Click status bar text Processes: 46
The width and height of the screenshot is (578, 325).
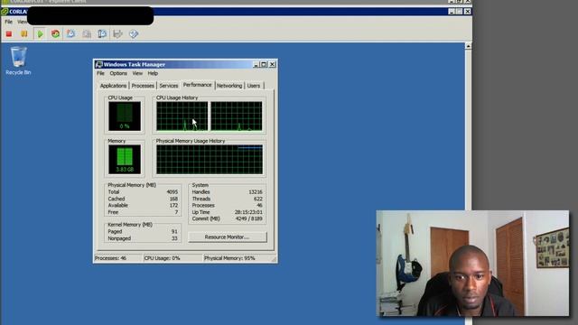[110, 258]
